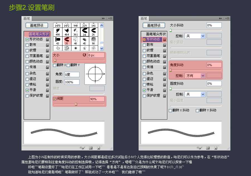Click brush list scroll-down arrow
The height and width of the screenshot is (176, 251).
tap(102, 48)
